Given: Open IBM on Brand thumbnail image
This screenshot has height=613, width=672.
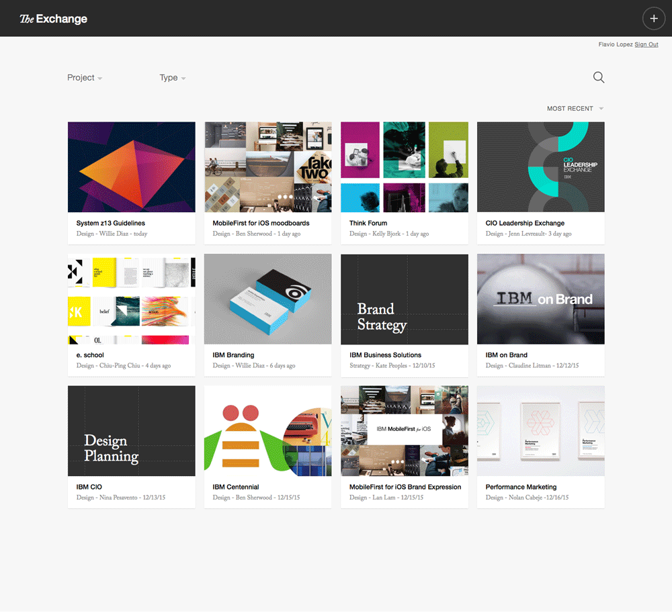Looking at the screenshot, I should pos(541,299).
